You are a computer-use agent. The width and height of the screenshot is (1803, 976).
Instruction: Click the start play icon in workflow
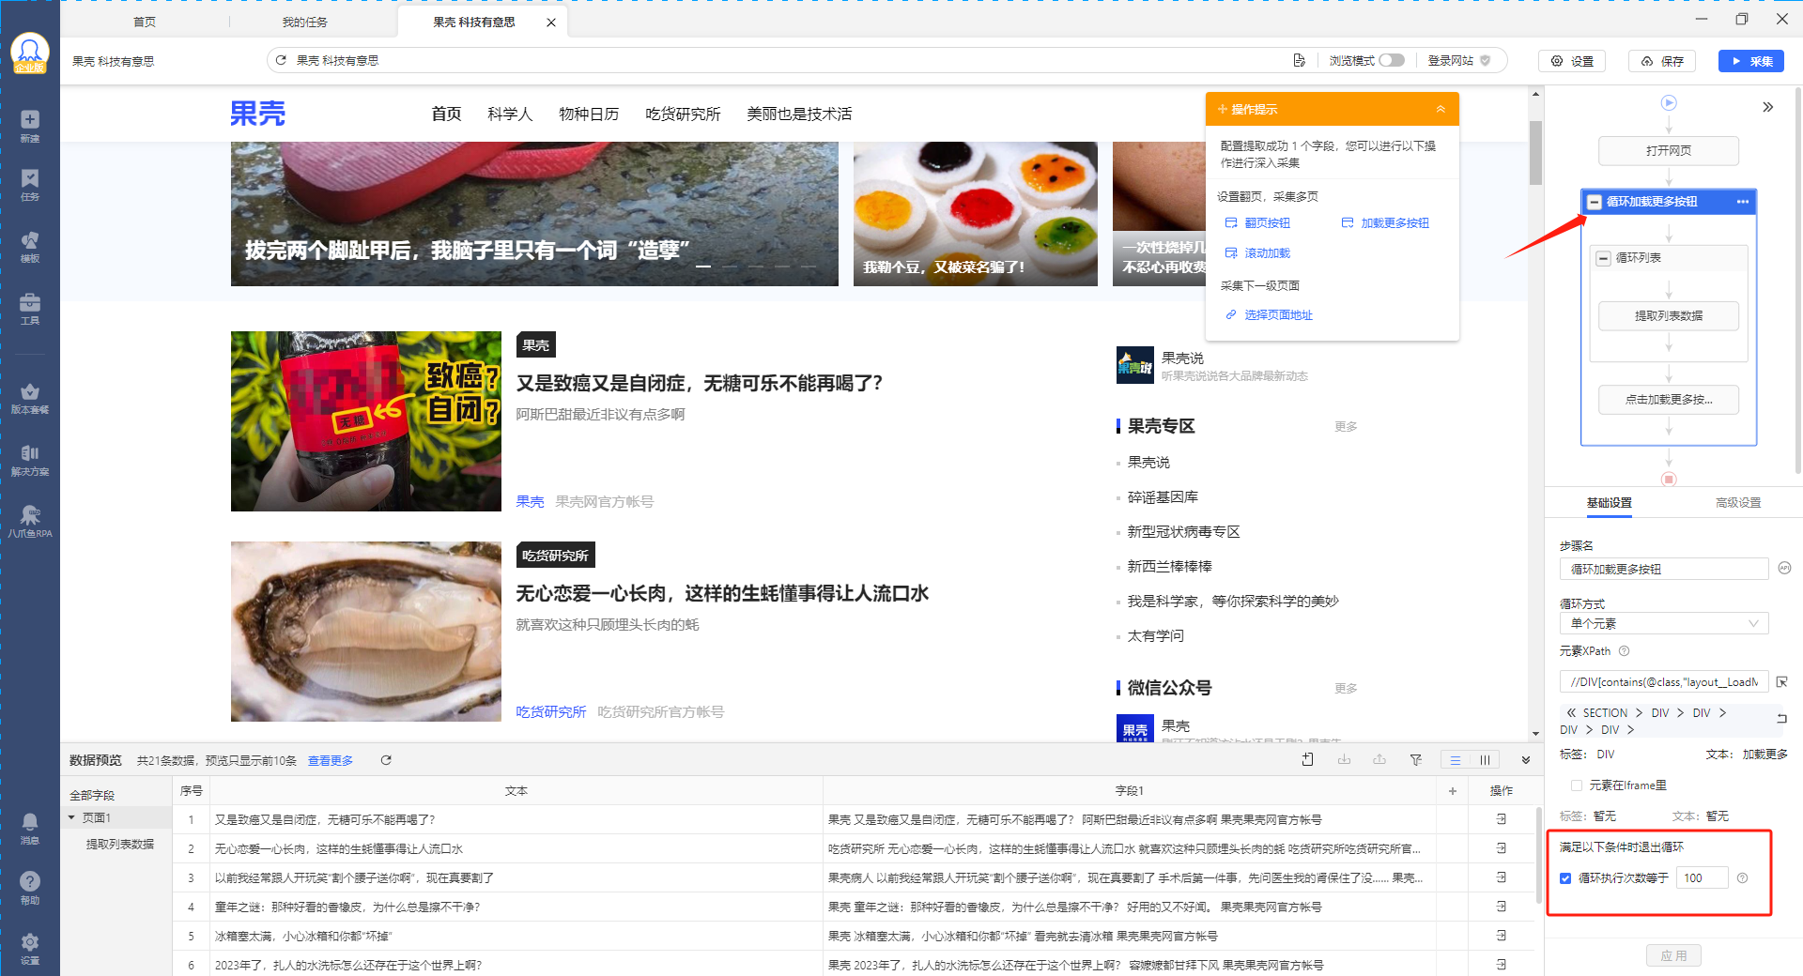(x=1669, y=102)
